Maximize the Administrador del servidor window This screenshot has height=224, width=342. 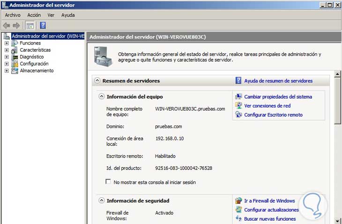coord(329,5)
